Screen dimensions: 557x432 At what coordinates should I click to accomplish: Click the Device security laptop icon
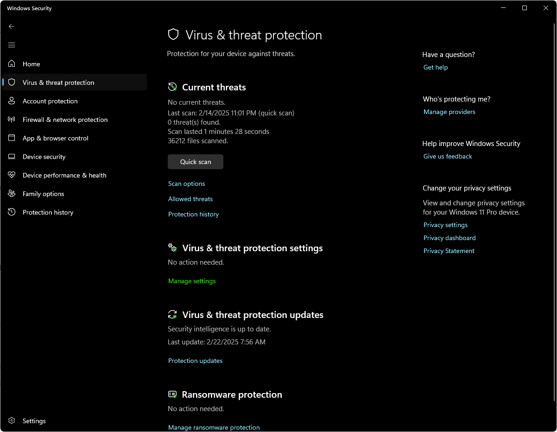pos(12,157)
